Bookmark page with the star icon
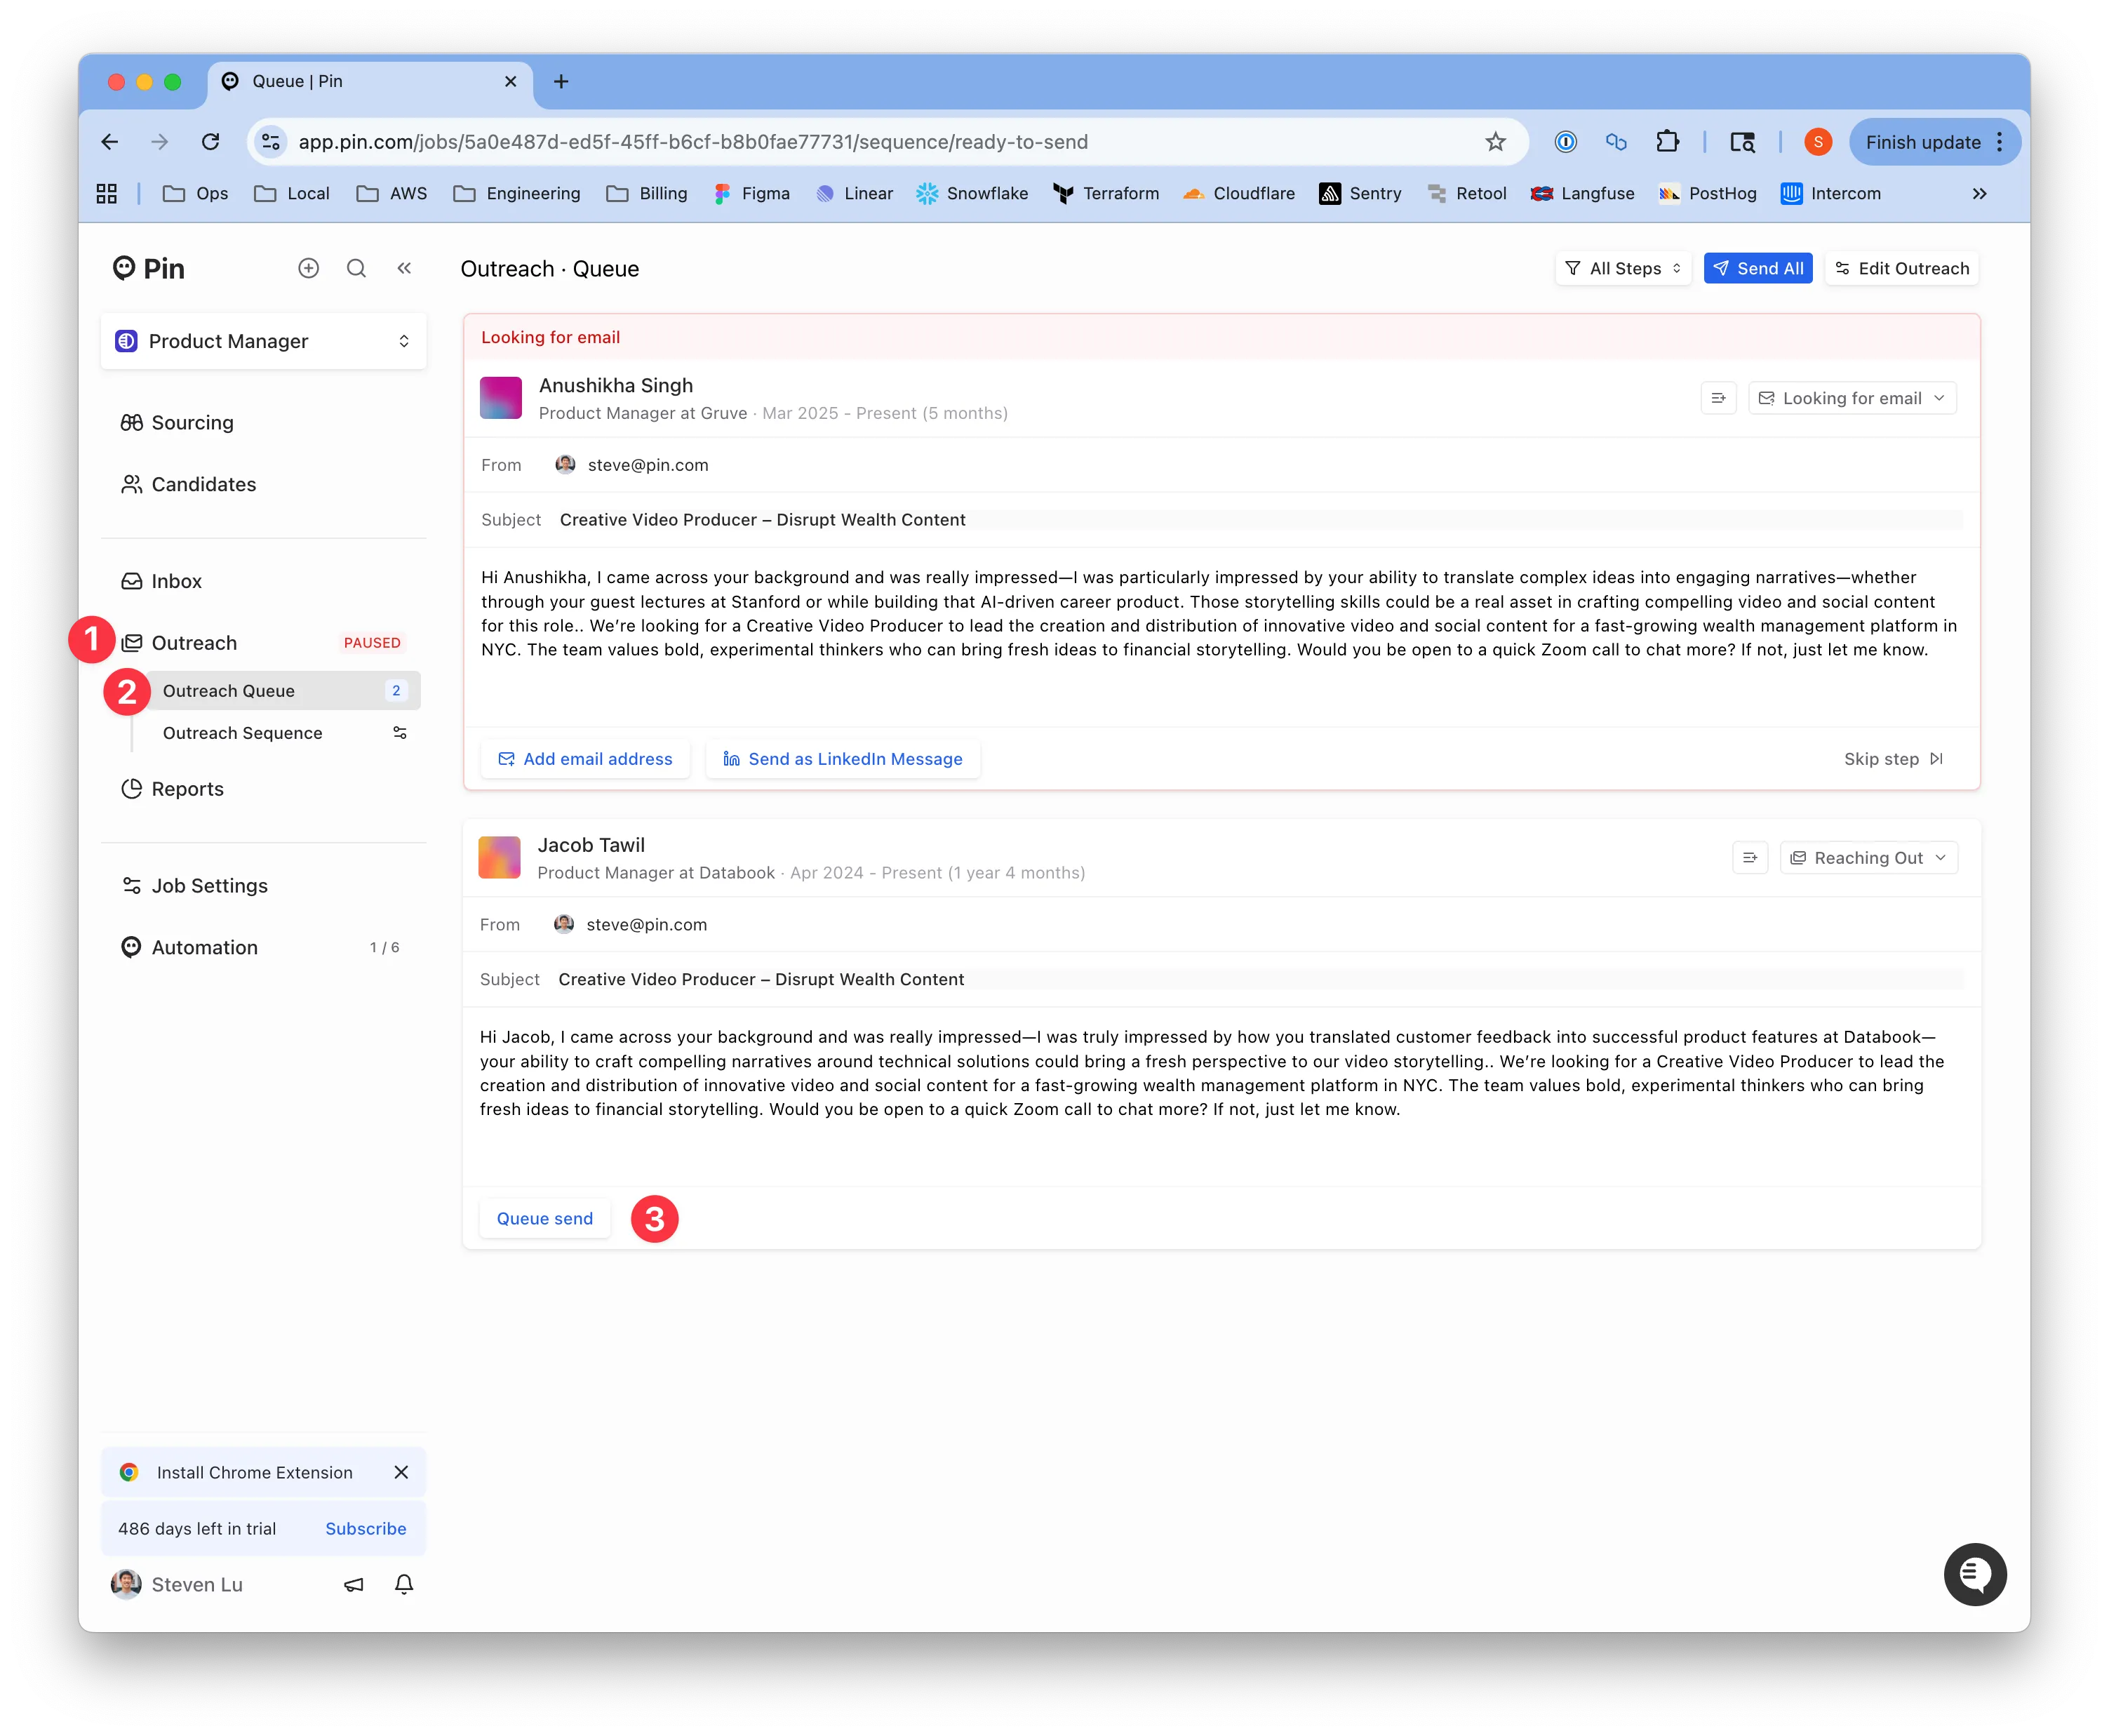This screenshot has width=2109, height=1736. pyautogui.click(x=1495, y=142)
